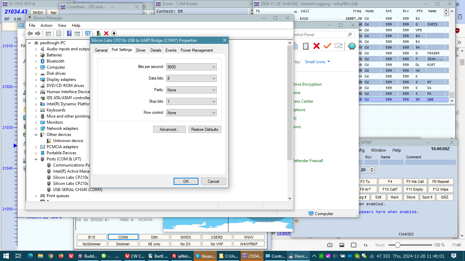This screenshot has height=261, width=465.
Task: Click Comment input field in entry window
Action: coord(431,162)
